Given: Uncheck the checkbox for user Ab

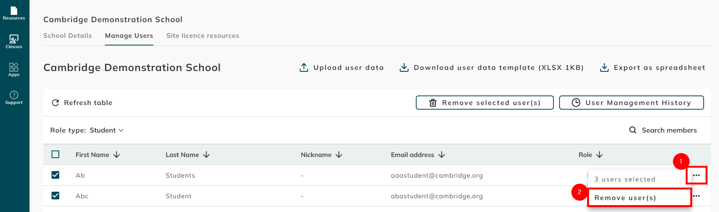Looking at the screenshot, I should [x=56, y=175].
